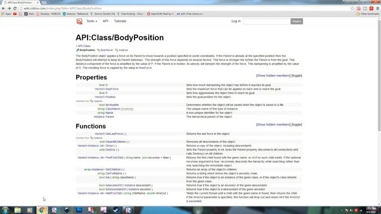Open the Develop - ROBLOX bookmark
This screenshot has height=214, width=381.
[x=48, y=14]
